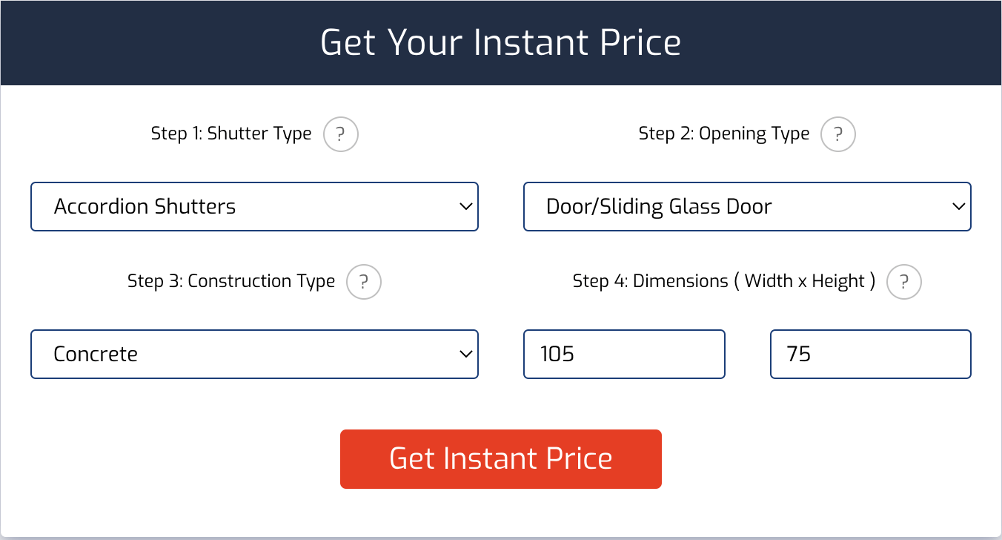The image size is (1002, 540).
Task: Click the Dimensions help question mark icon
Action: pos(904,282)
